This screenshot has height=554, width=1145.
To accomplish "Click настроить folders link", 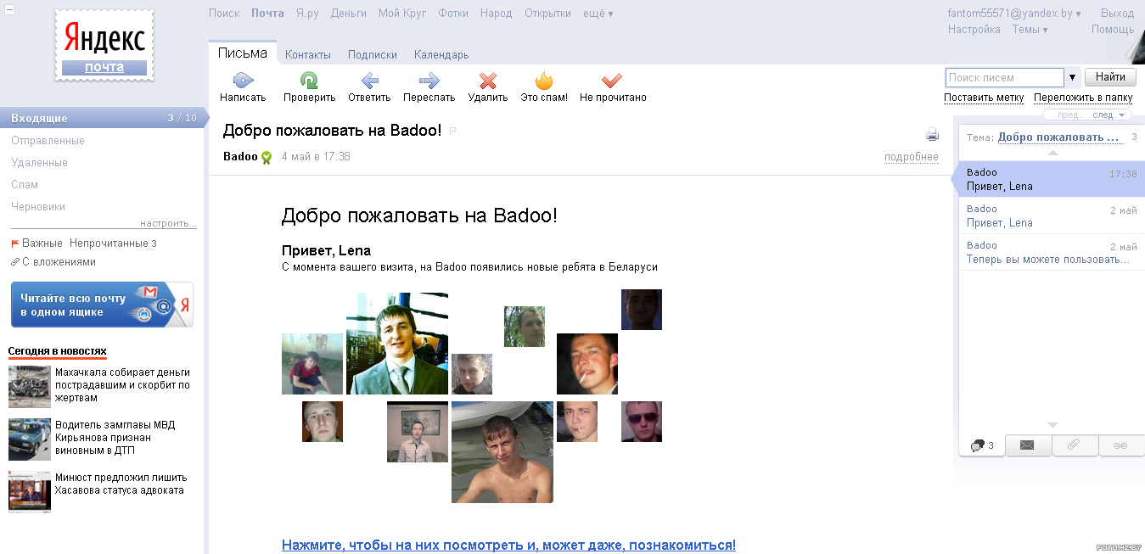I will point(168,224).
